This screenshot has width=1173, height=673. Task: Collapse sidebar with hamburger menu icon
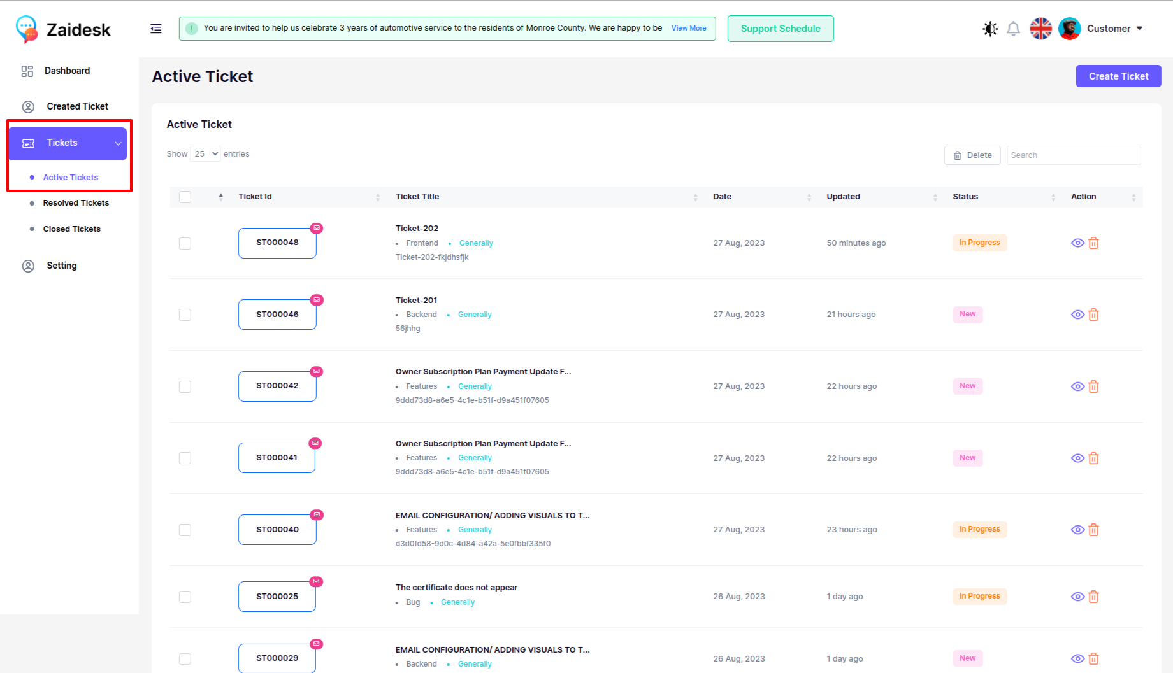click(156, 29)
